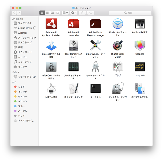Open AirDrop in the sidebar

24,33
